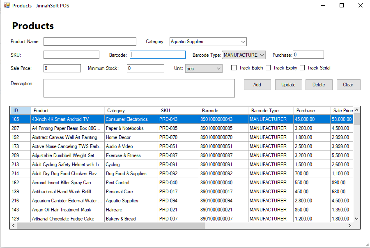This screenshot has width=370, height=248.
Task: Enable the Track Serial checkbox
Action: 303,68
